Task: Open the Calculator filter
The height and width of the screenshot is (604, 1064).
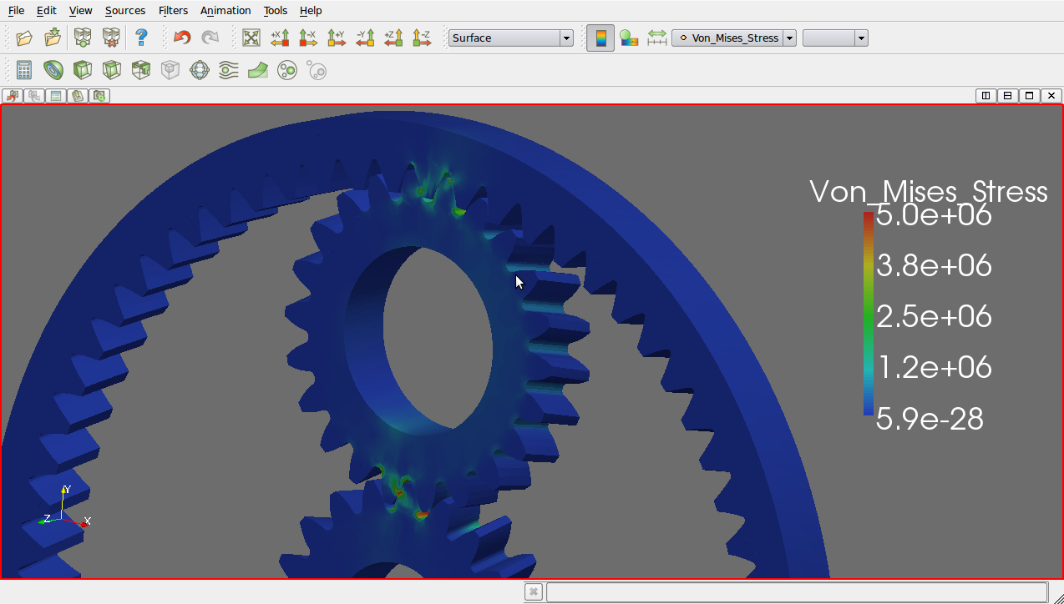Action: pyautogui.click(x=24, y=70)
